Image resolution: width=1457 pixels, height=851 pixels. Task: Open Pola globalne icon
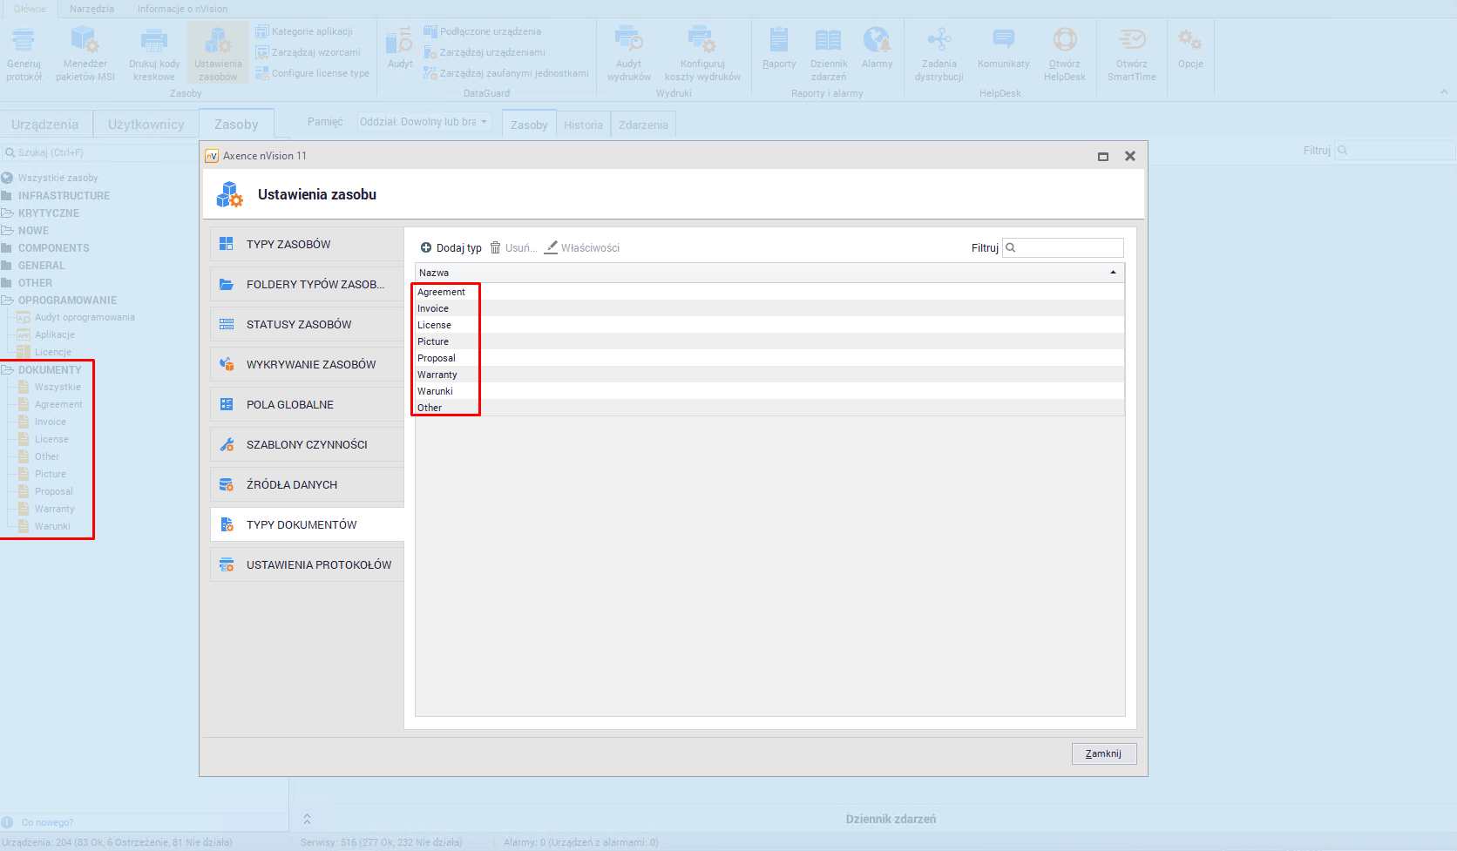(227, 404)
